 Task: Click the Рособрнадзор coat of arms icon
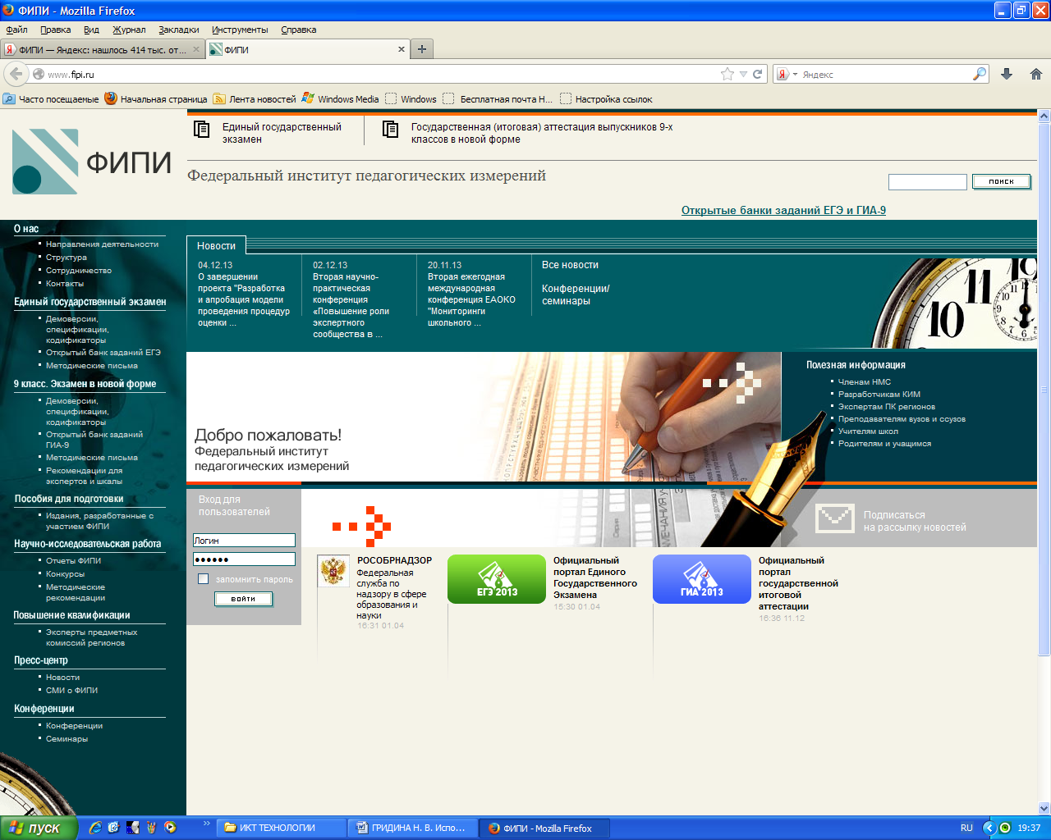click(x=333, y=571)
